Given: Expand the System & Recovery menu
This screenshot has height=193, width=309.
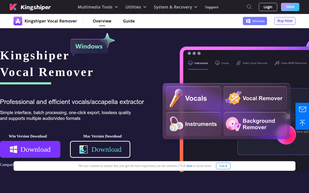Looking at the screenshot, I should pos(175,7).
